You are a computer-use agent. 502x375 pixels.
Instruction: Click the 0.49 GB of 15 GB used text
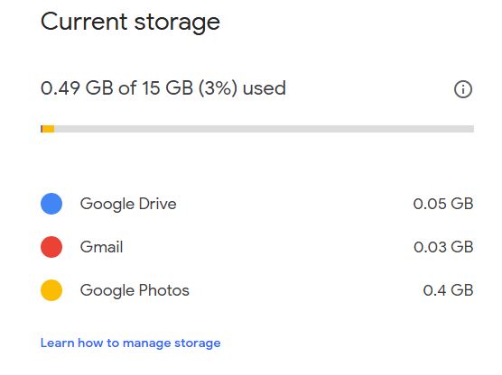163,88
